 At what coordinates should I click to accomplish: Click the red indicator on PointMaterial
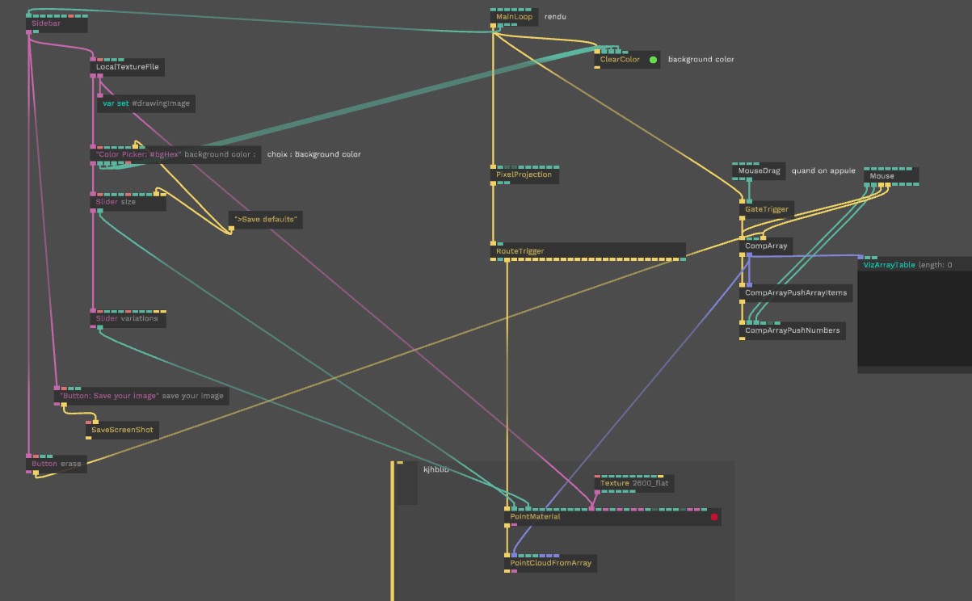coord(714,517)
